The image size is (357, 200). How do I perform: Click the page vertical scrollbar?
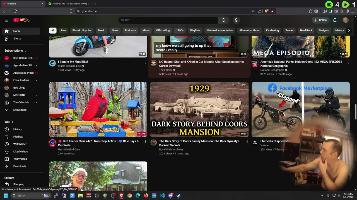tap(356, 112)
